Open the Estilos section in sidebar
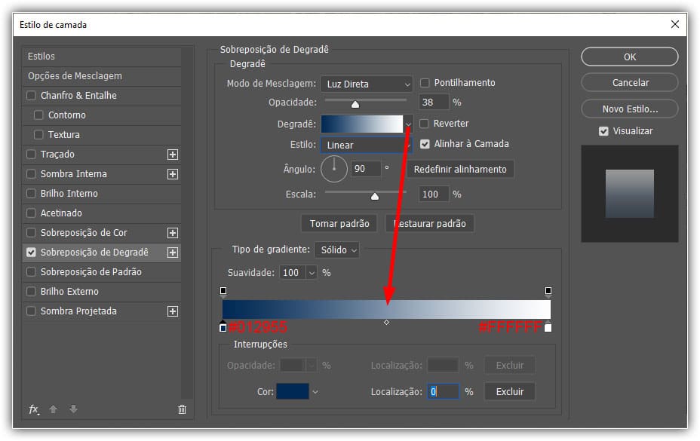Screen dimensions: 700x441 [41, 57]
